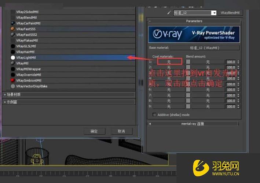The image size is (260, 183).
Task: Open the row 9 blend color swatch
Action: click(x=188, y=107)
